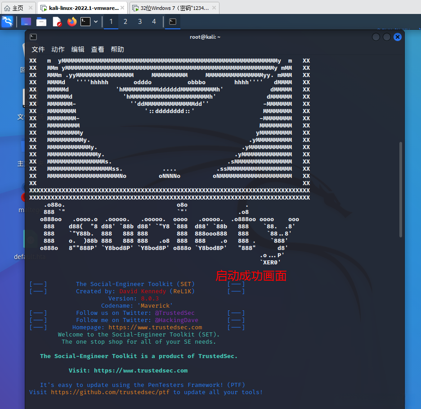421x409 pixels.
Task: Switch to workspace 2
Action: click(x=125, y=22)
